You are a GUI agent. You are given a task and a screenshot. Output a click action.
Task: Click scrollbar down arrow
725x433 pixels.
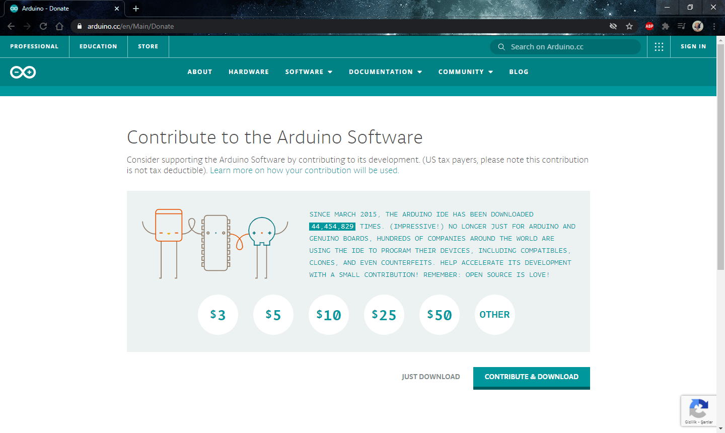point(720,429)
